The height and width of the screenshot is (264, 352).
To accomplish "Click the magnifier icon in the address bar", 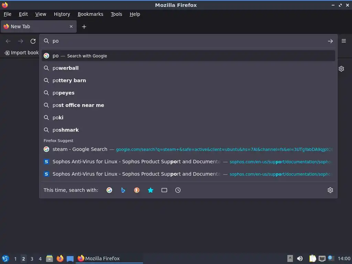I will (x=46, y=41).
